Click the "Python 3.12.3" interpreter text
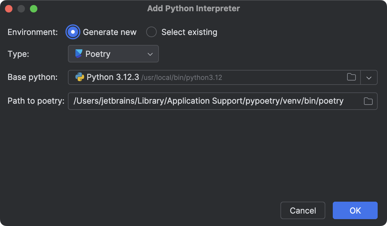Viewport: 387px width, 226px height. (x=113, y=77)
